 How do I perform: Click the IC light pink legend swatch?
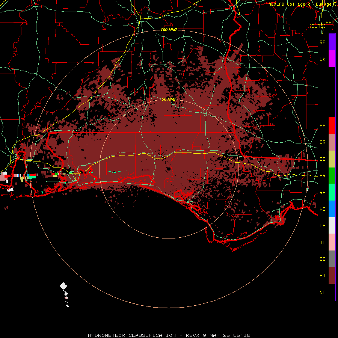click(x=332, y=242)
